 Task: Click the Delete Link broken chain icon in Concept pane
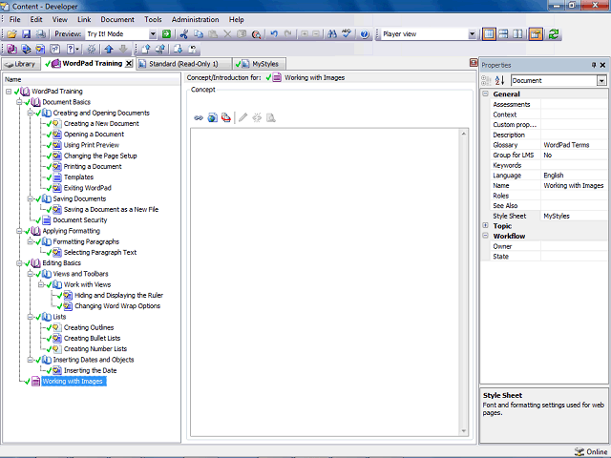click(257, 117)
